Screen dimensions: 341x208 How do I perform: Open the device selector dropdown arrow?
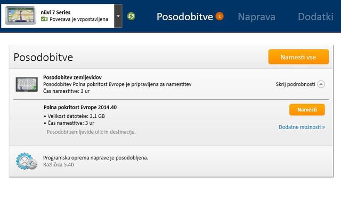pos(118,16)
